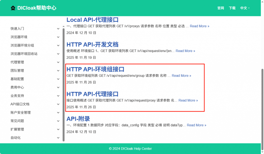Expand the 自动化 sidebar chevron
Screen dimensions: 264x154
[58, 138]
